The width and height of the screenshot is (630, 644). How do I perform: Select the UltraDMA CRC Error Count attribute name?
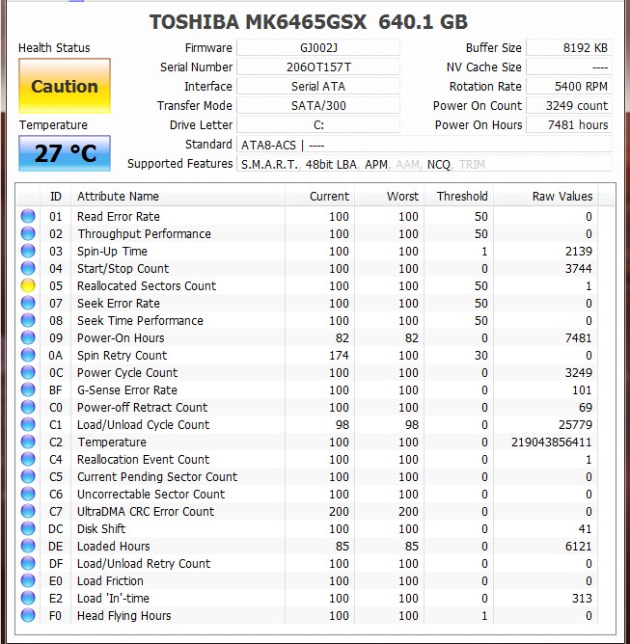click(x=146, y=511)
